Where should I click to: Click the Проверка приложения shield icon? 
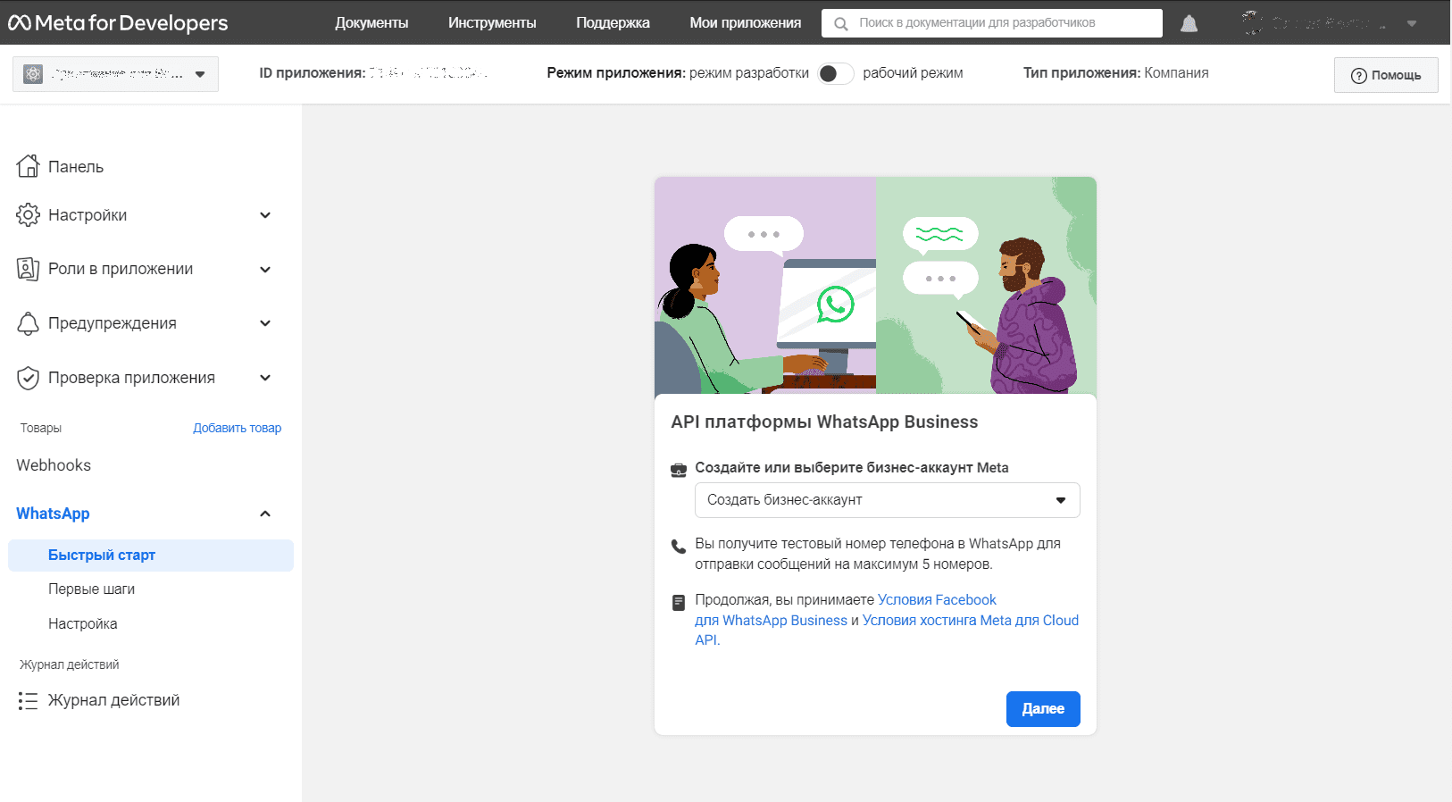coord(28,378)
